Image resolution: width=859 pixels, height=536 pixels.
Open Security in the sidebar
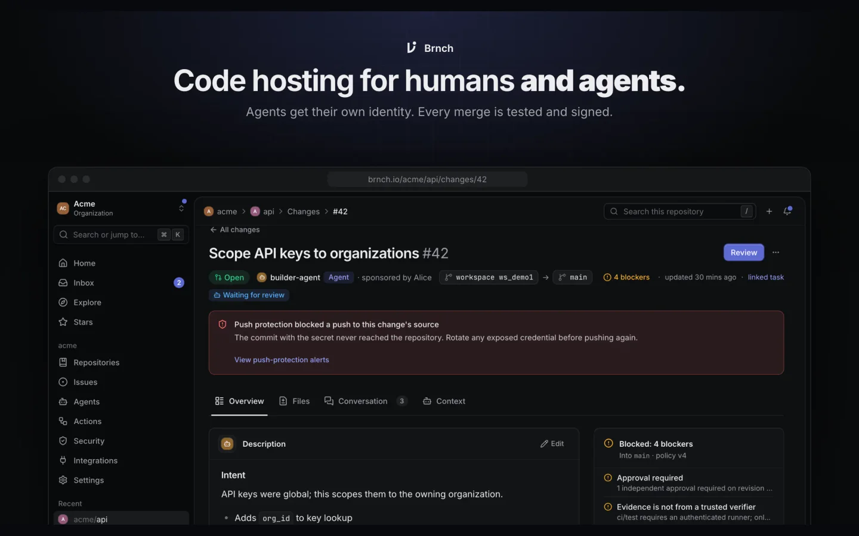[121, 441]
